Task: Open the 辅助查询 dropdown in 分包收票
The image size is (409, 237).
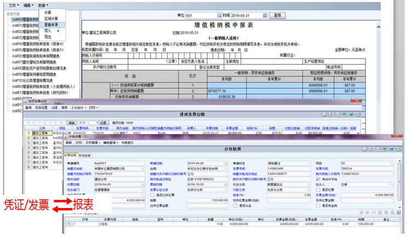Action: click(111, 143)
